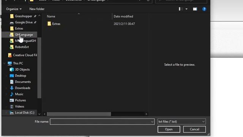Open Help with the blue question mark

pyautogui.click(x=204, y=9)
